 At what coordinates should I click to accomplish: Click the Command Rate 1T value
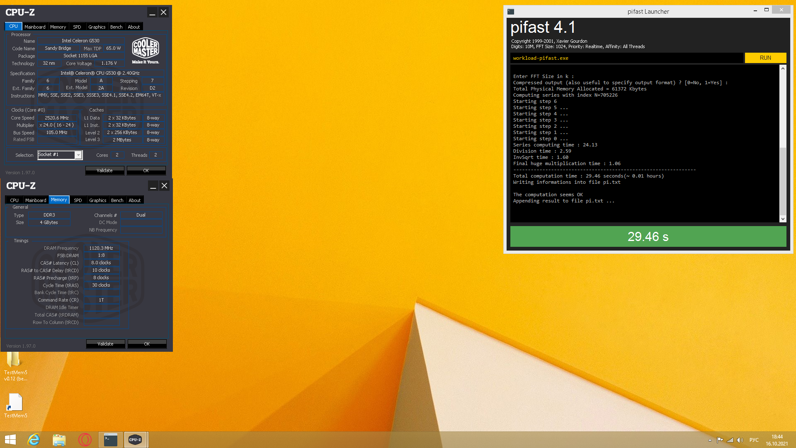tap(101, 300)
